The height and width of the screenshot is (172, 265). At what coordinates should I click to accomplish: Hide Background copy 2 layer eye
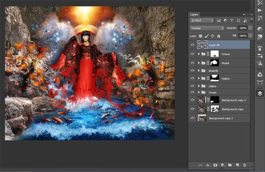pyautogui.click(x=192, y=118)
